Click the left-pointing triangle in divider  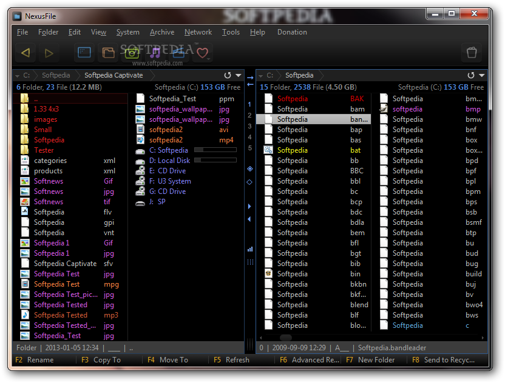(x=249, y=219)
